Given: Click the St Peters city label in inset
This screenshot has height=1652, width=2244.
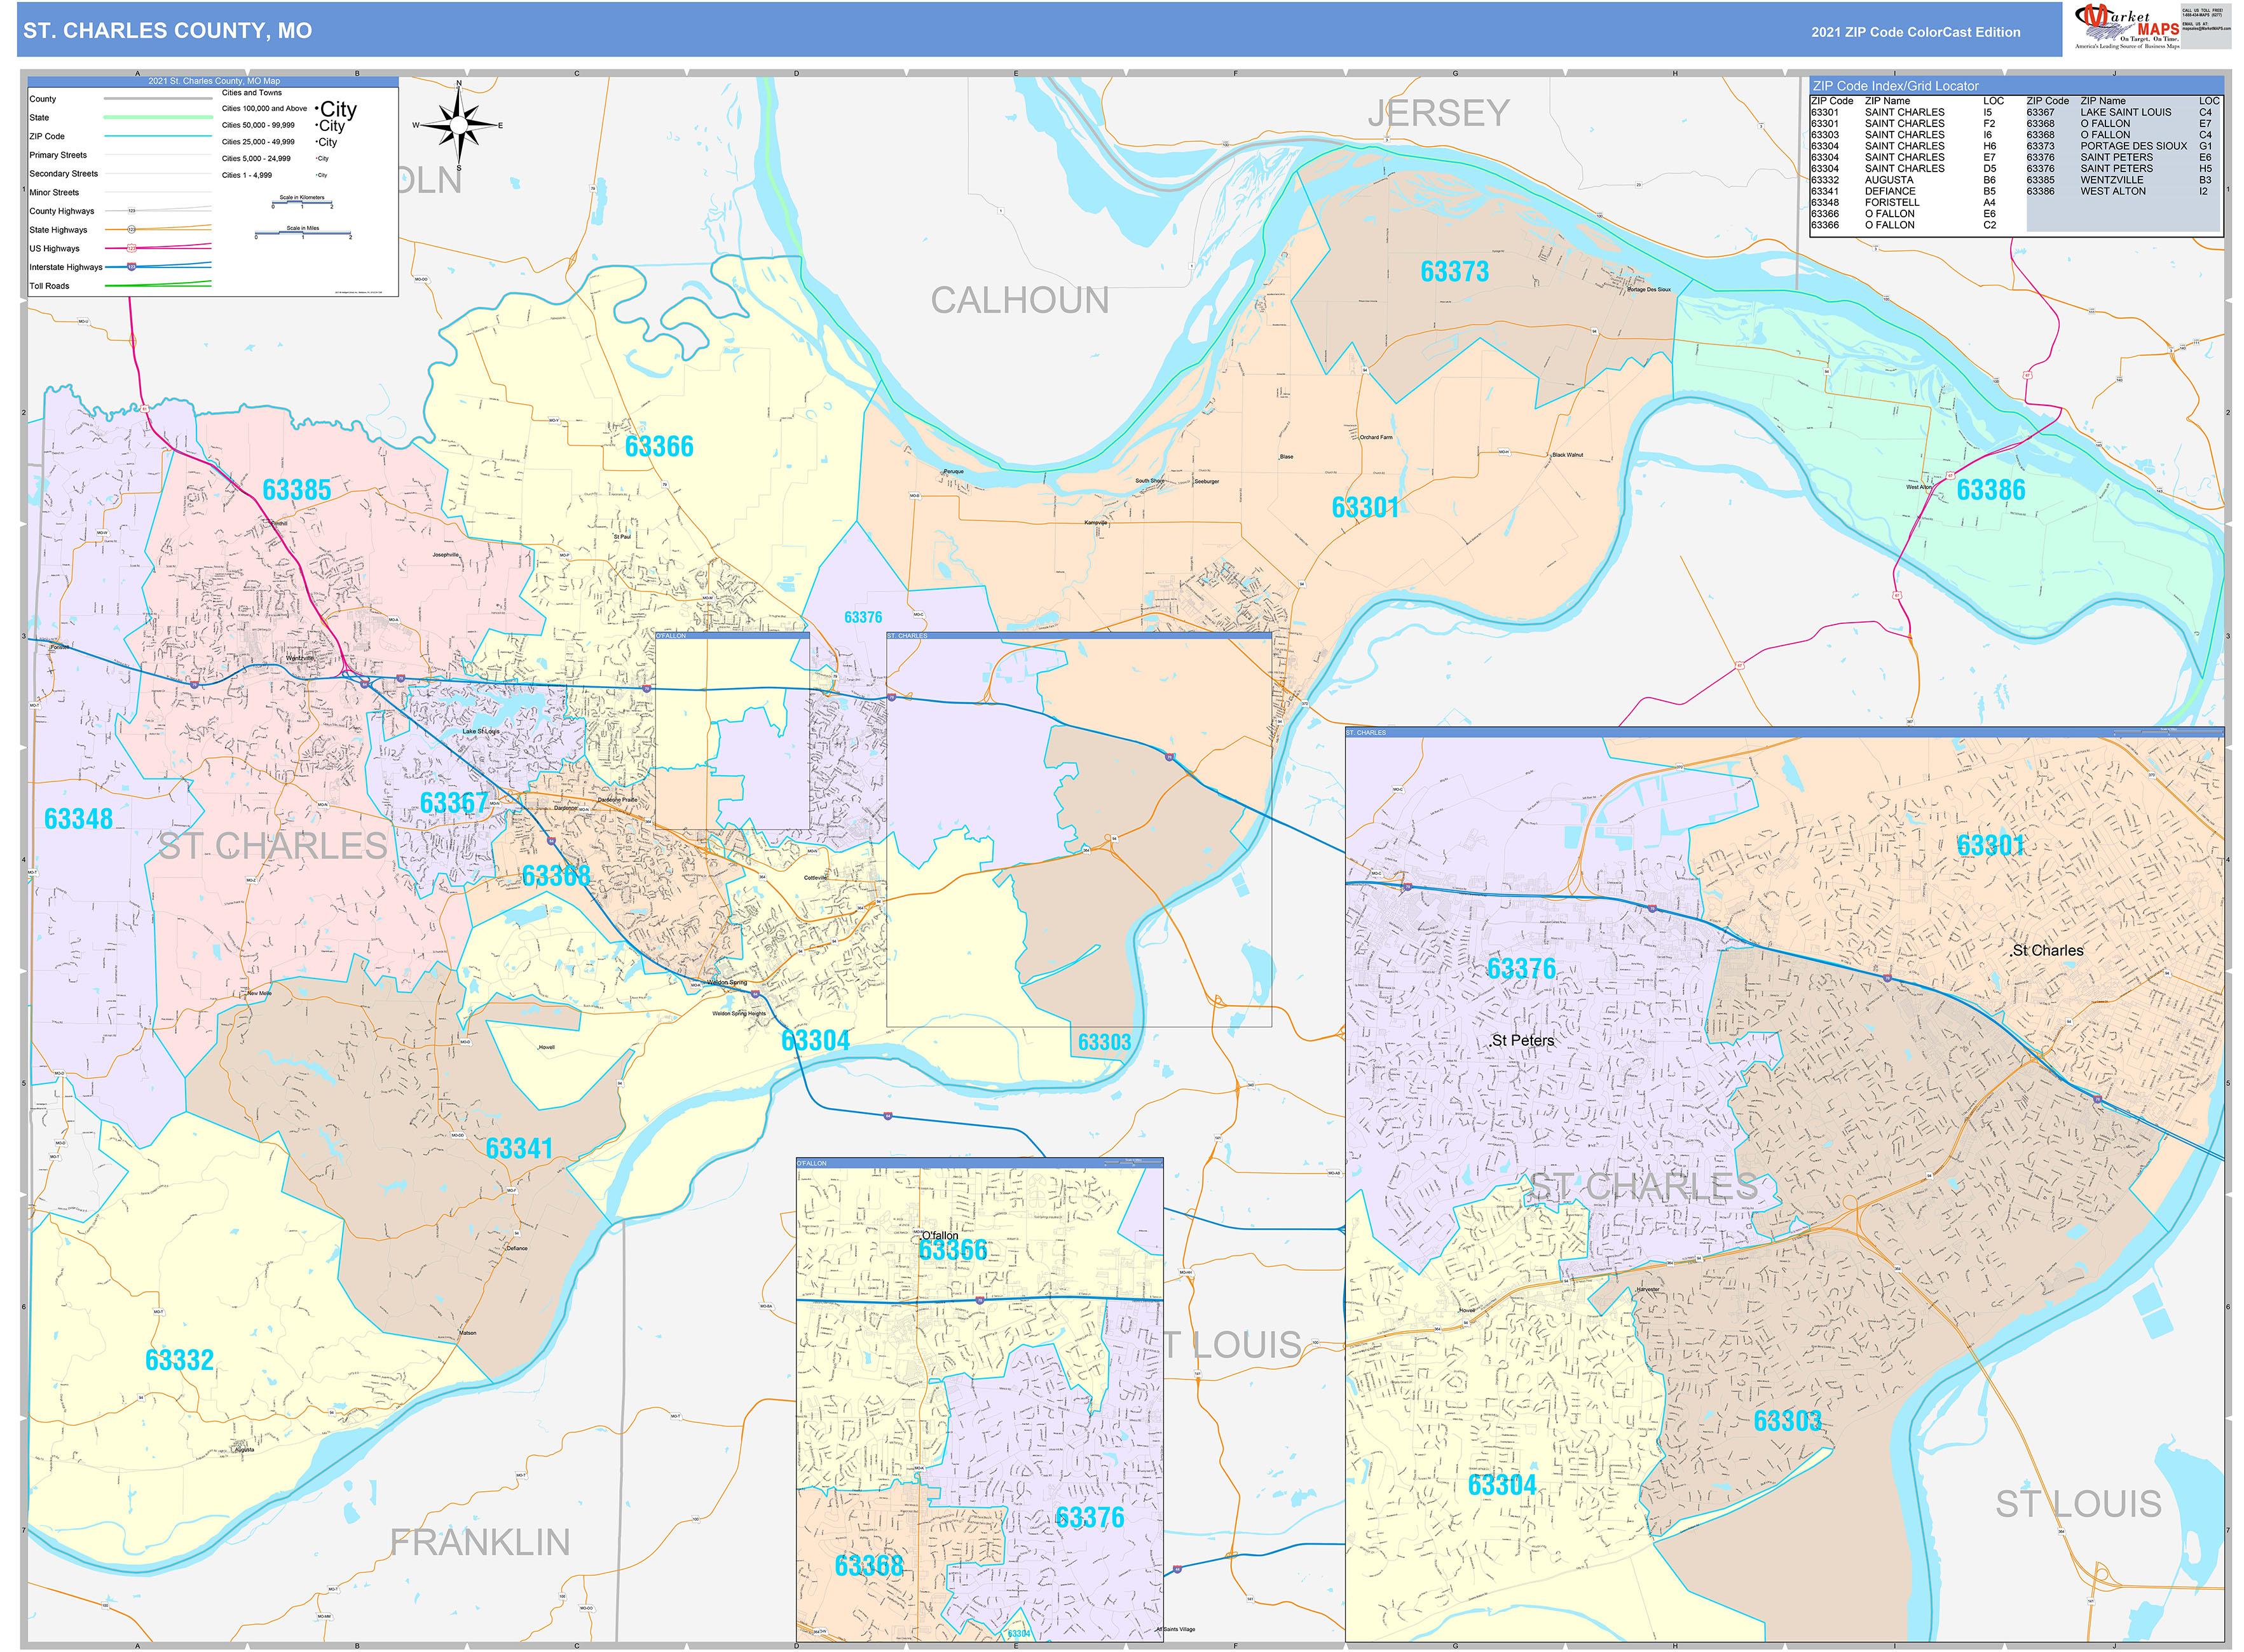Looking at the screenshot, I should coord(1522,1040).
